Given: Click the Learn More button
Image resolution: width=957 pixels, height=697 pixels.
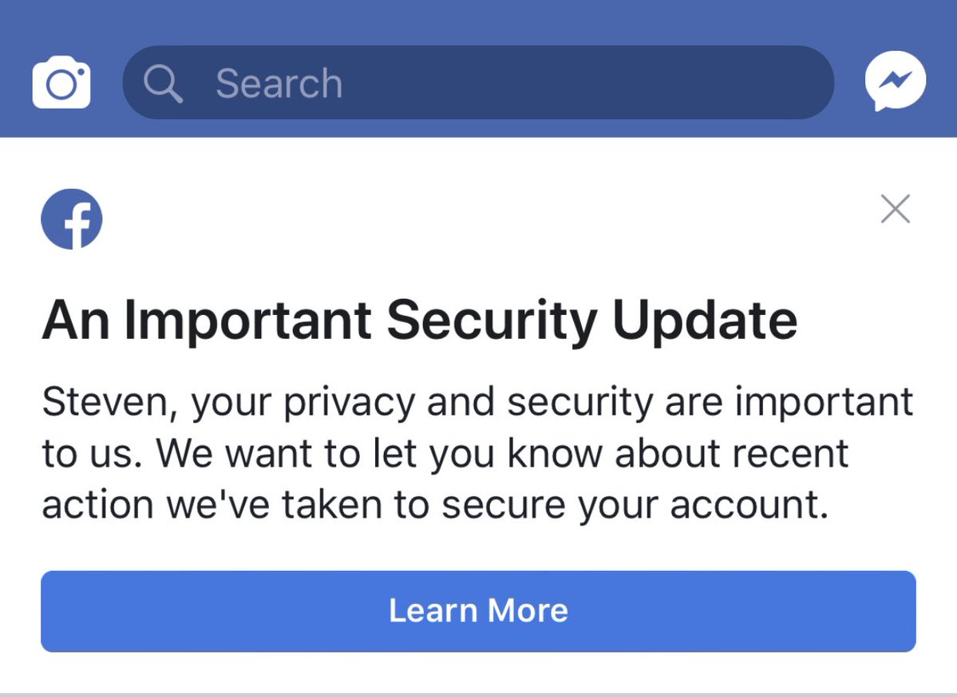Looking at the screenshot, I should 479,611.
